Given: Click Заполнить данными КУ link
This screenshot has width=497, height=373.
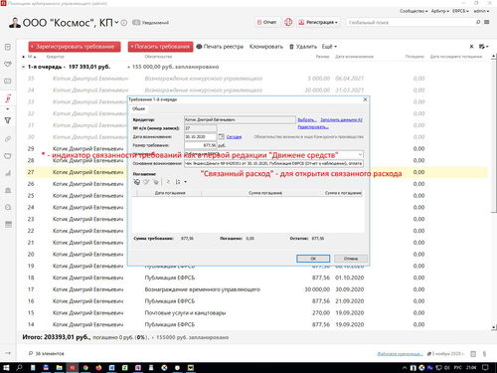Looking at the screenshot, I should (x=341, y=119).
